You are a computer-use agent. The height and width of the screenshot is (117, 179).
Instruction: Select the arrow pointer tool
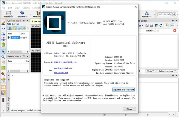[3, 52]
